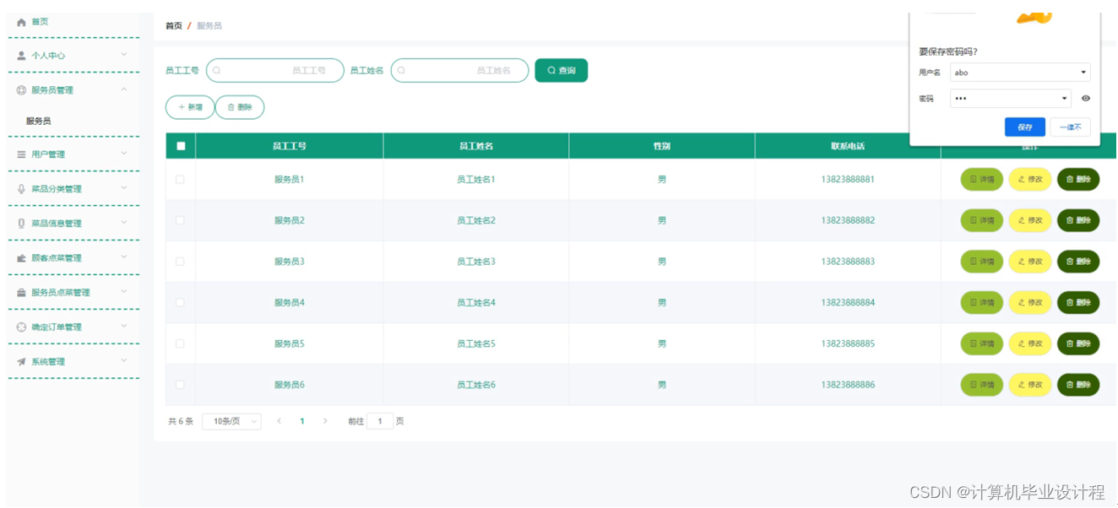Open 详情 for 服务员2

click(x=982, y=220)
